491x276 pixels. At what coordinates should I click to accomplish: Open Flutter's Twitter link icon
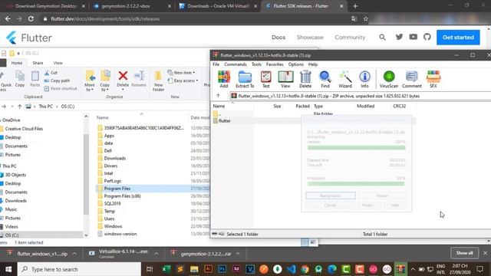pos(399,37)
